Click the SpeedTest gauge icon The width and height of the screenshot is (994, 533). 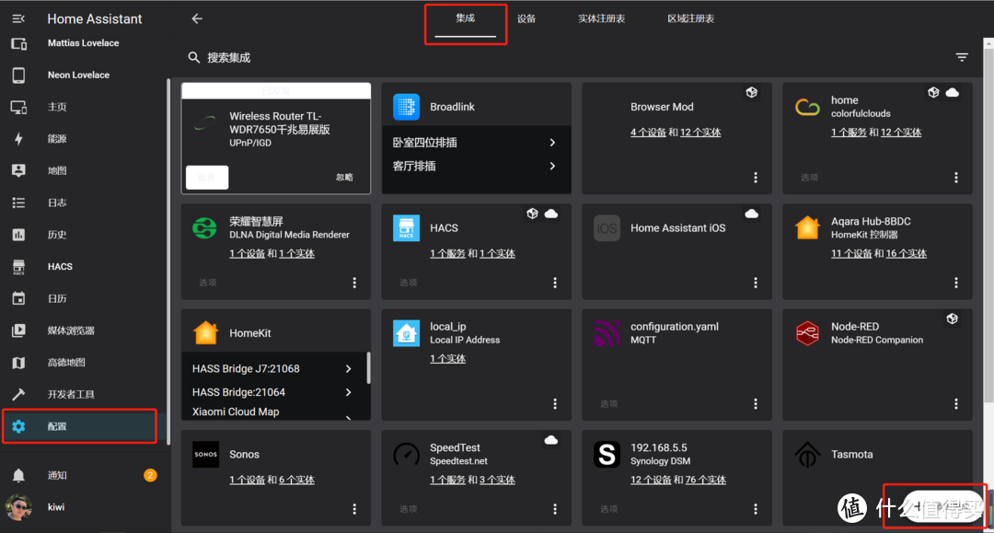click(x=407, y=455)
